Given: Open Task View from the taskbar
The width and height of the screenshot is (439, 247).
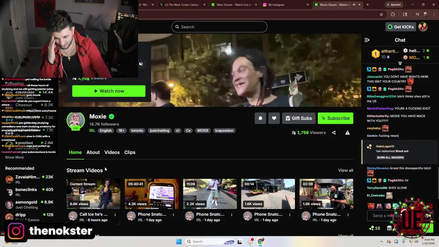Looking at the screenshot, I should tap(240, 242).
